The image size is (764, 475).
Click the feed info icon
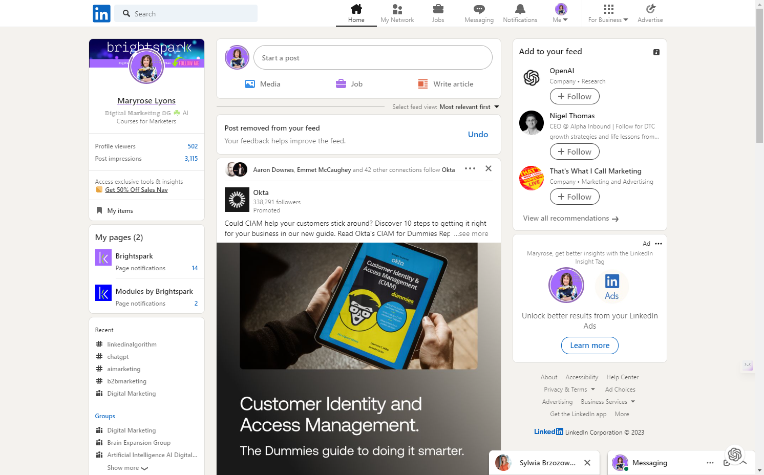point(656,52)
